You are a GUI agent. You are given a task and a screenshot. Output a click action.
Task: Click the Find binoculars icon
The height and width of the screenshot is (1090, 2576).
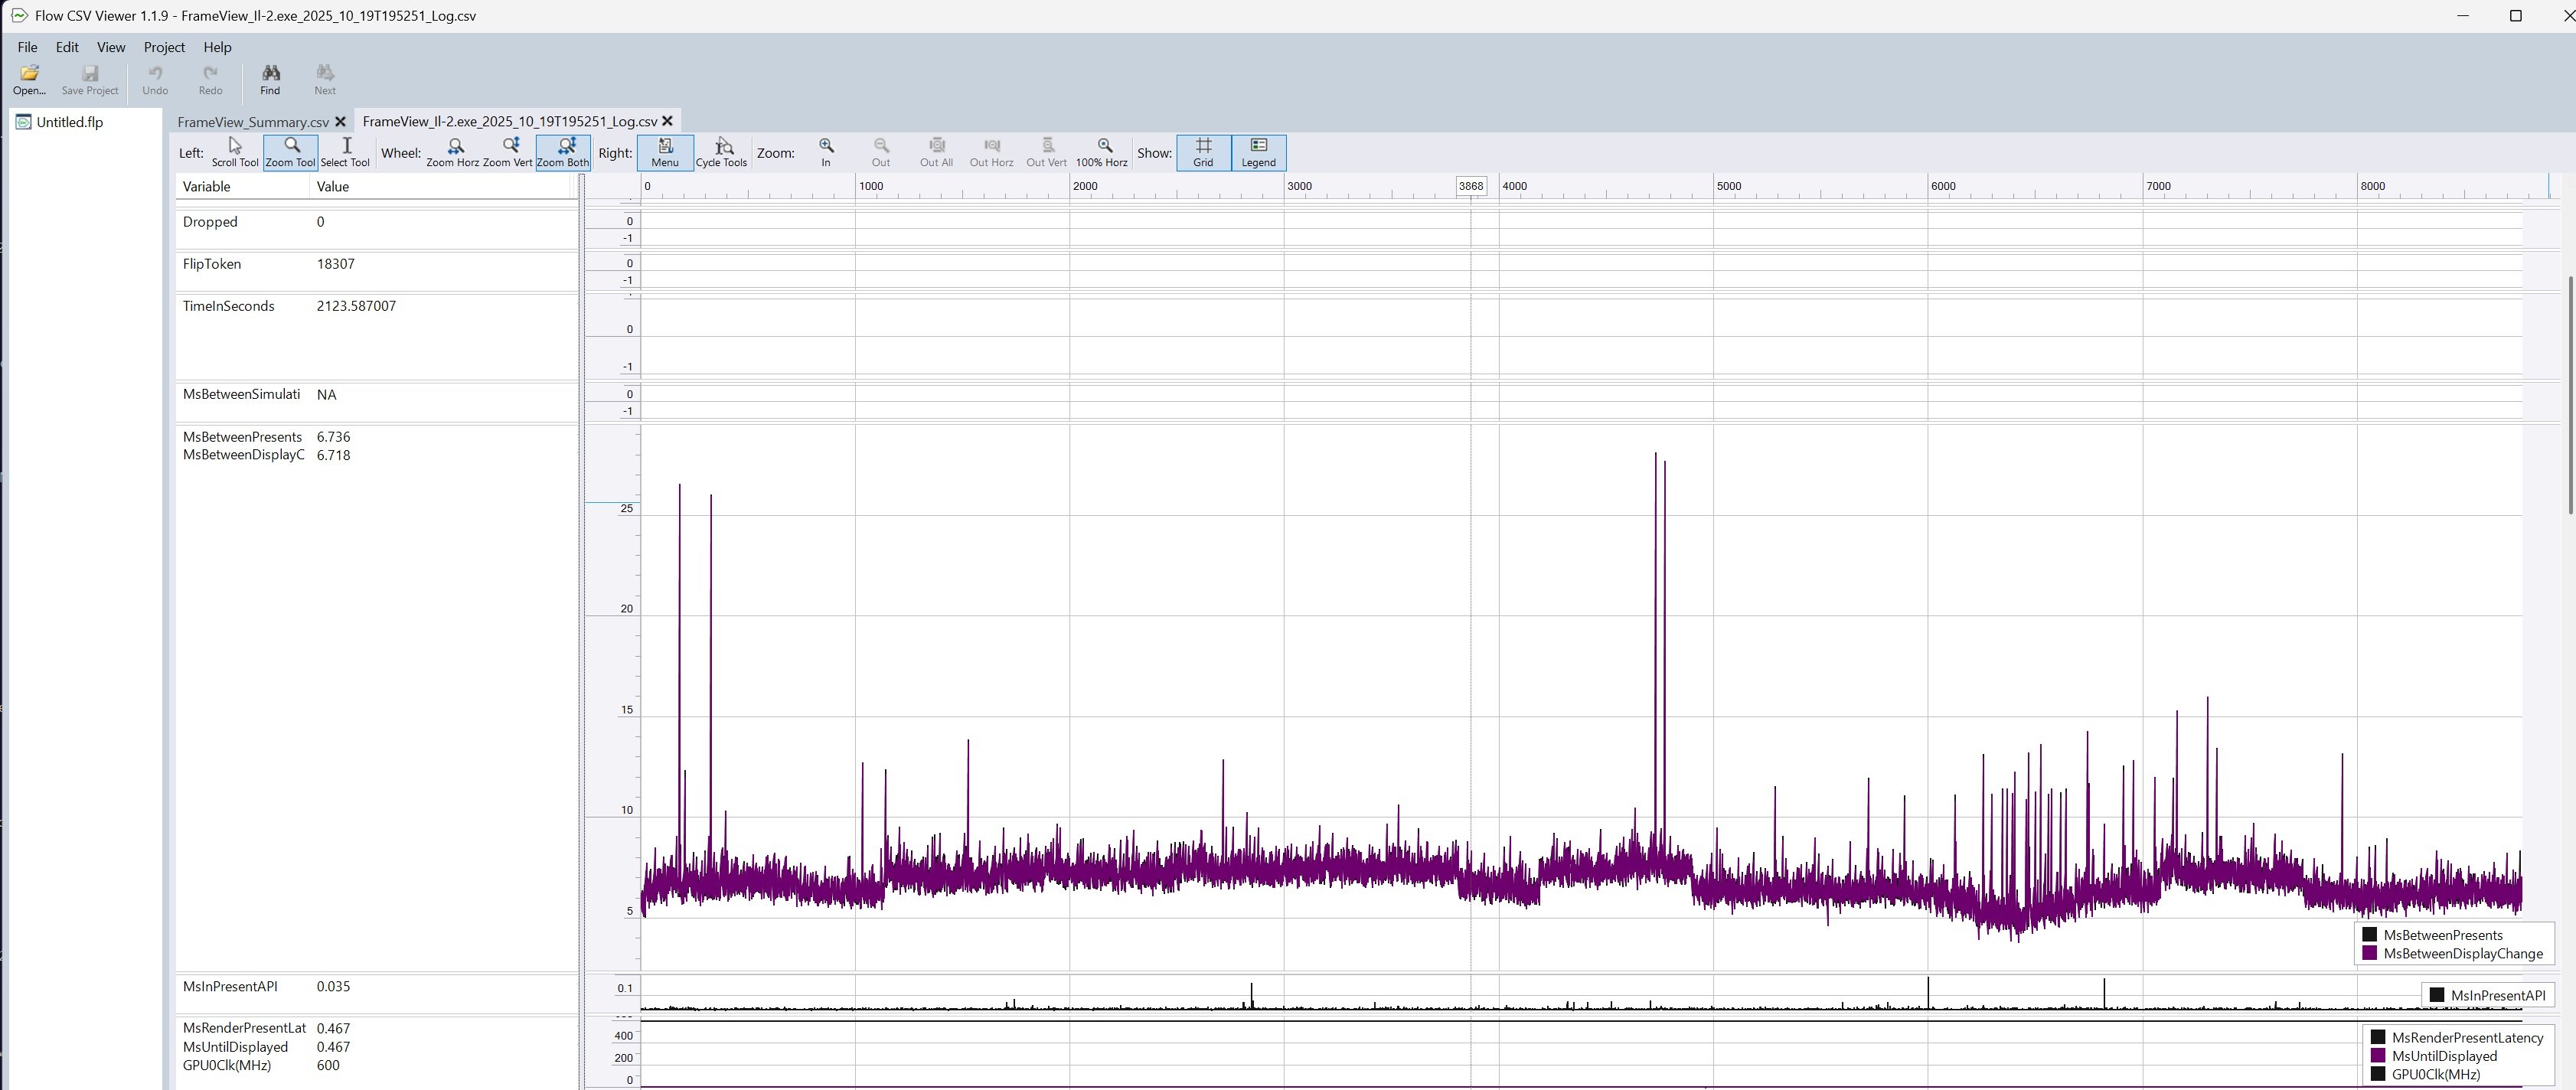tap(270, 78)
